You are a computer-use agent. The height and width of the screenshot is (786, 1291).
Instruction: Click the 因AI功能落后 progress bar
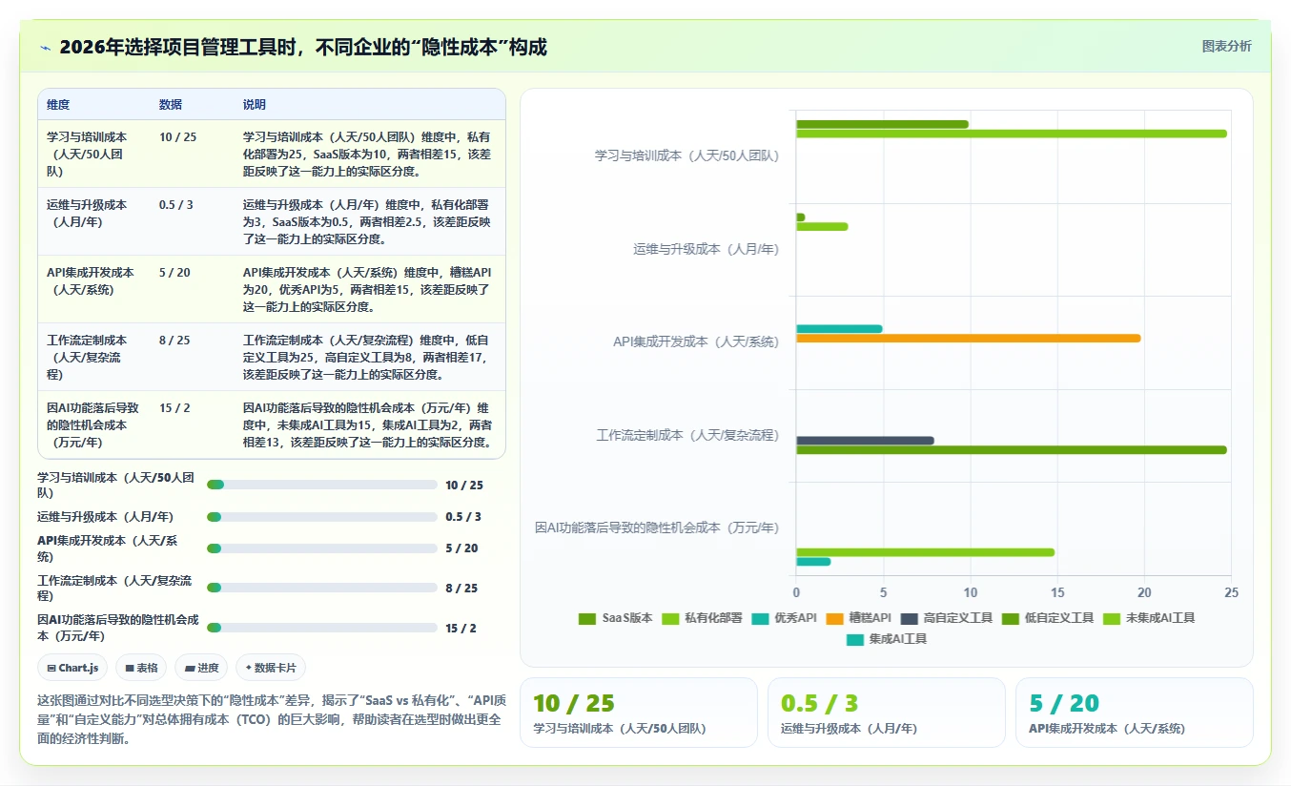coord(322,628)
